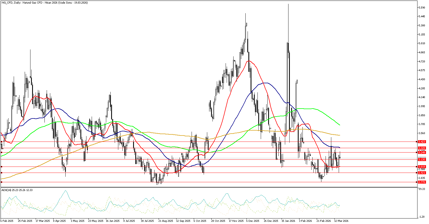Screen dimensions: 429x224
Task: Click the 23 May 2025 date label
Action: click(95, 221)
